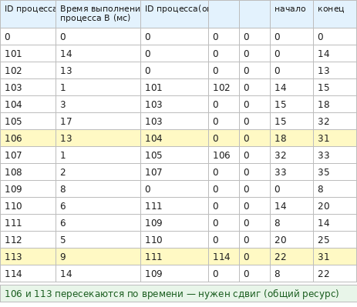Select highlighted process ID cell 113
This screenshot has width=357, height=307.
click(28, 257)
